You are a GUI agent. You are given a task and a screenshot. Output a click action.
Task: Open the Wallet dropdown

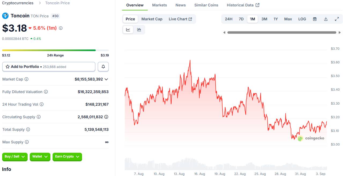(x=40, y=156)
